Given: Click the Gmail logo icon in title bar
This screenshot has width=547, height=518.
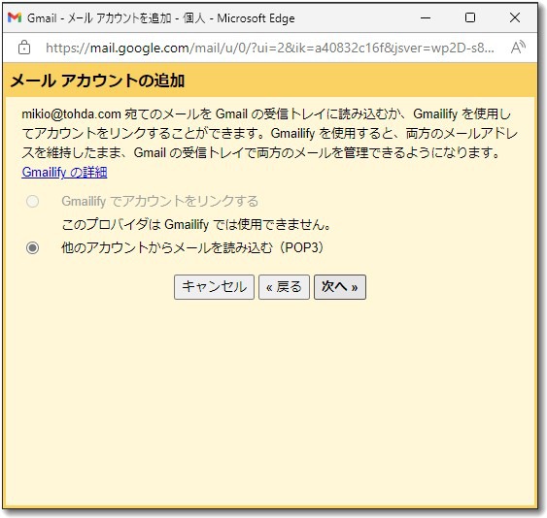Looking at the screenshot, I should (15, 17).
